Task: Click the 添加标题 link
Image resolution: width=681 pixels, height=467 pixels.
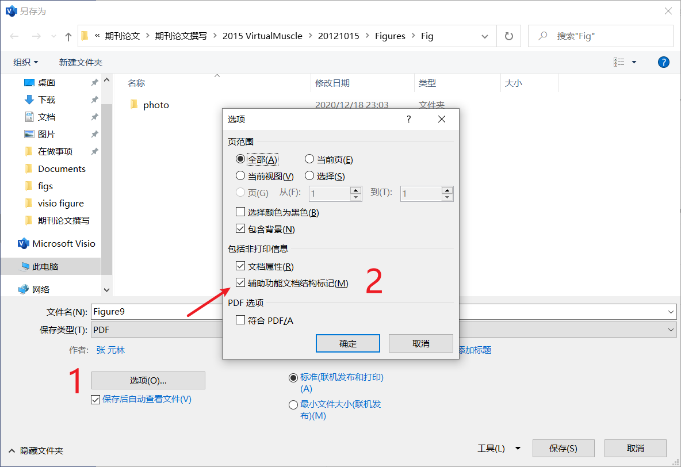Action: [x=474, y=349]
